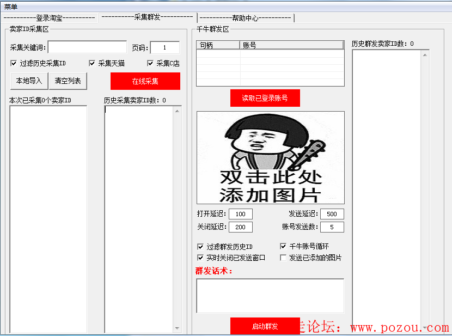This screenshot has height=336, width=452.
Task: Enable the 发送已添加的图片 checkbox
Action: (x=283, y=258)
